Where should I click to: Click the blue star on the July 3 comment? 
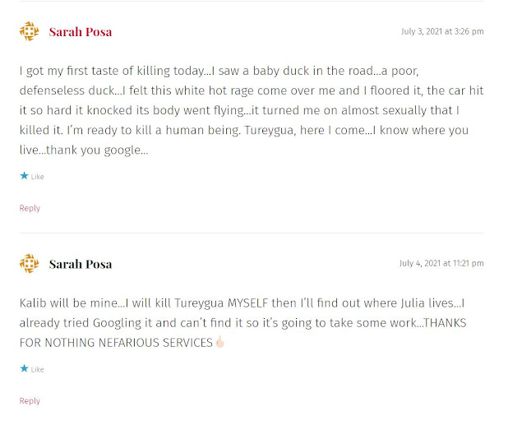24,176
